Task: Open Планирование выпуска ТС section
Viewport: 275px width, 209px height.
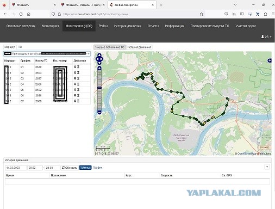Action: pos(210,26)
